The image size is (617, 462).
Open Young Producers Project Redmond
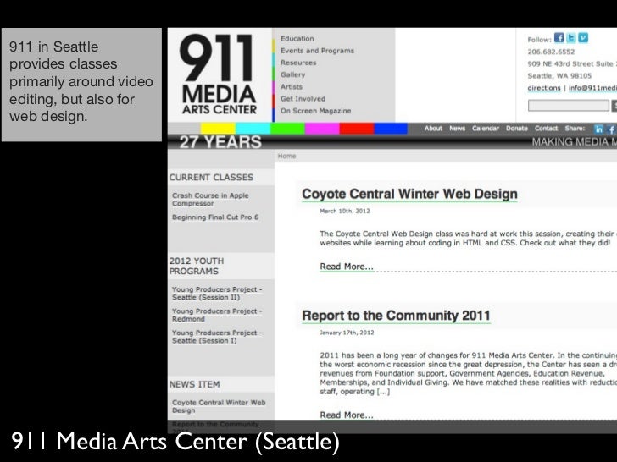click(x=217, y=315)
